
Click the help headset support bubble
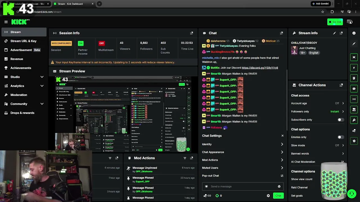click(352, 194)
